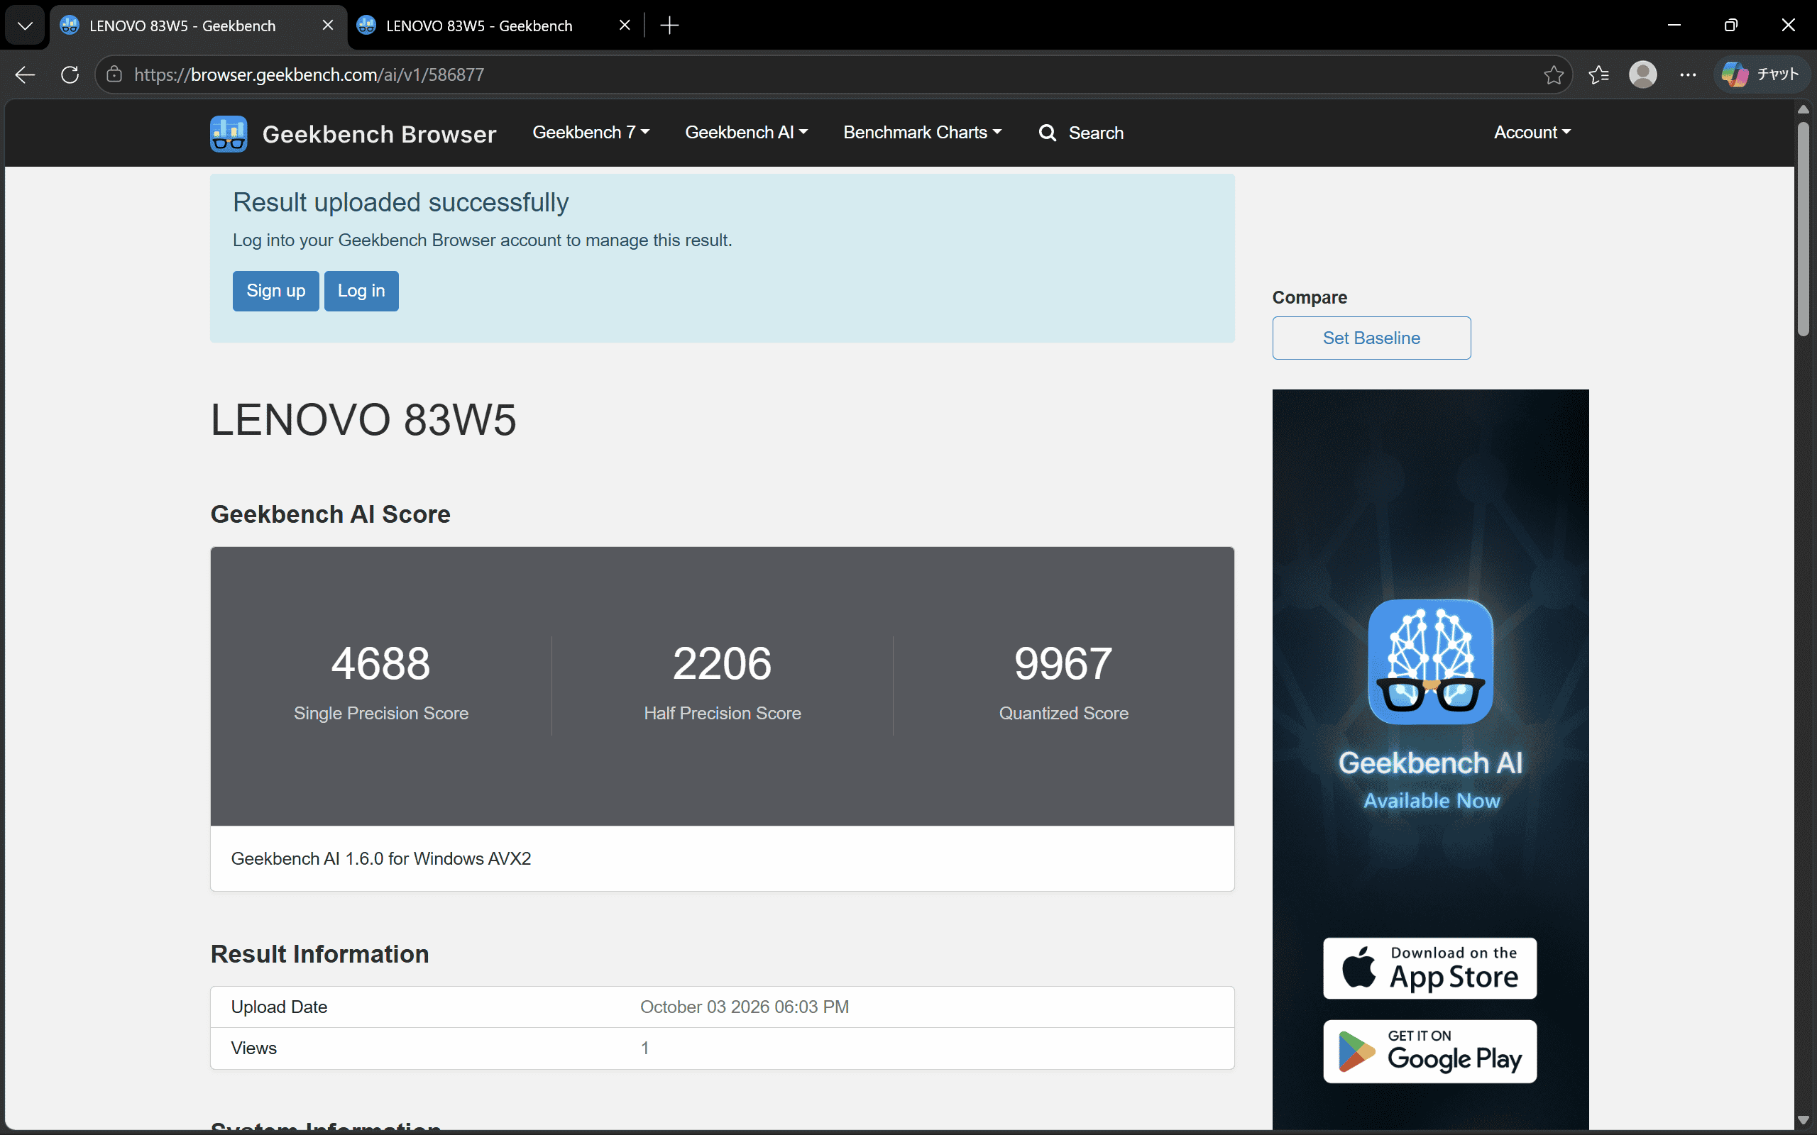Click the Log in button
Screen dimensions: 1817x1135
pos(361,291)
